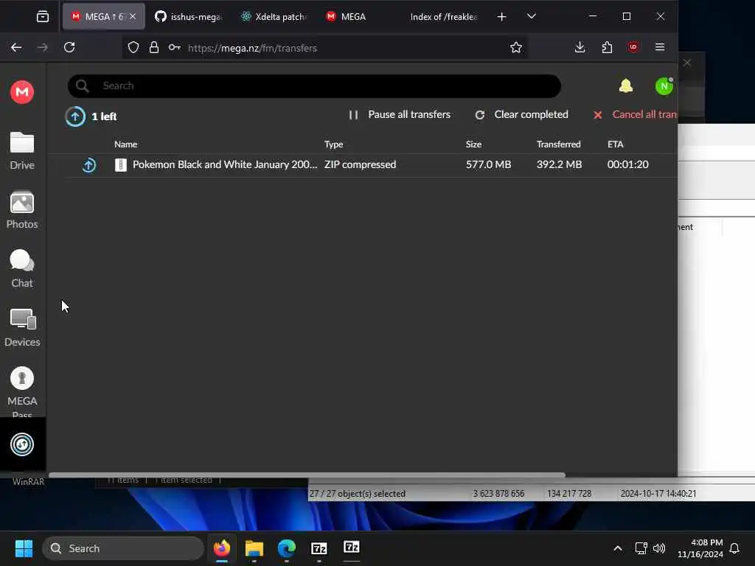Reload the page with refresh button
This screenshot has width=755, height=566.
pos(69,47)
